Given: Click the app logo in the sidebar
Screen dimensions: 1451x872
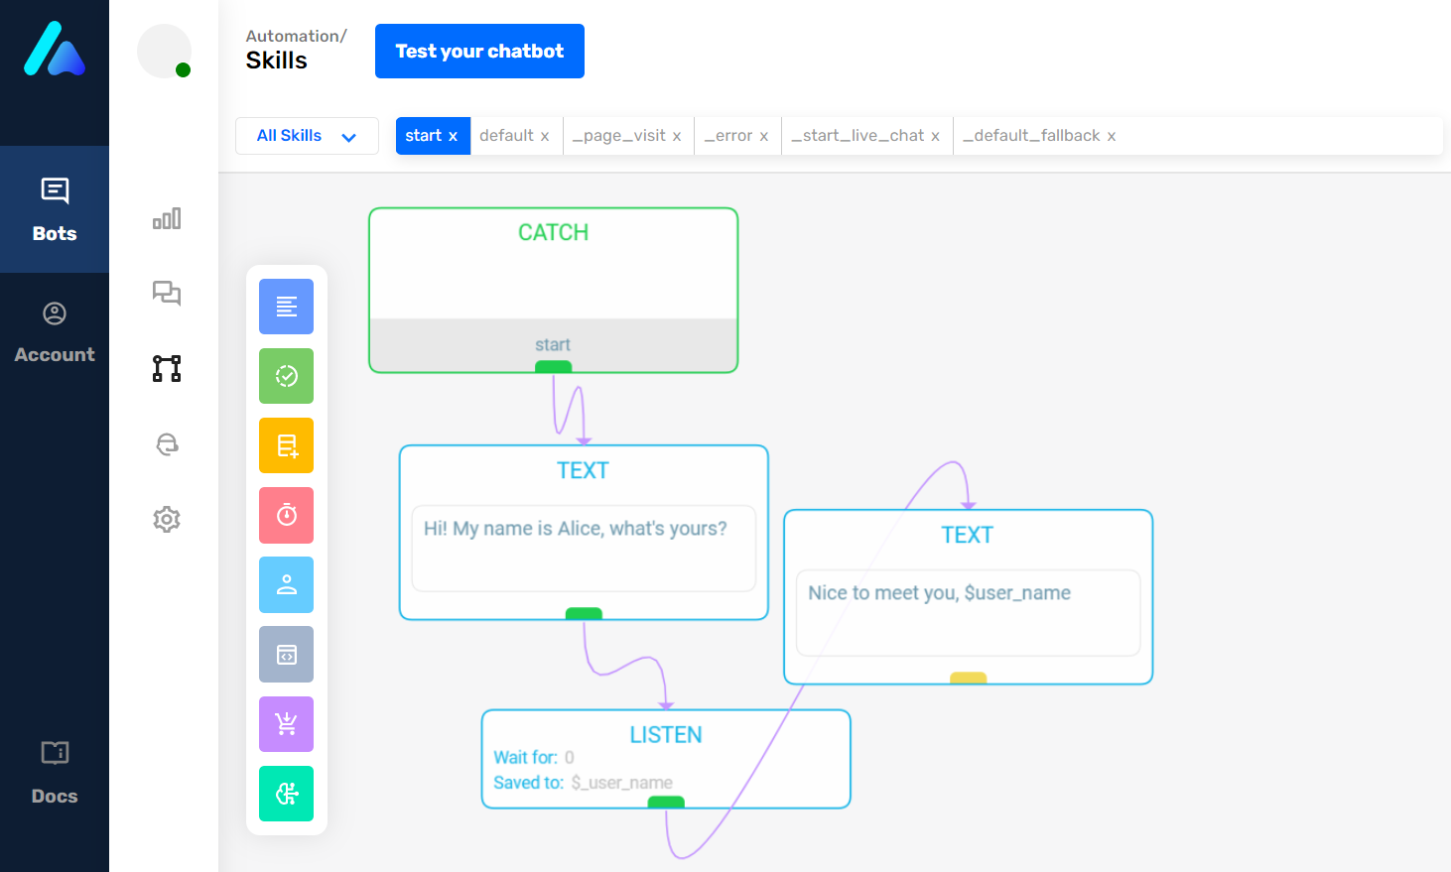Looking at the screenshot, I should click(55, 49).
